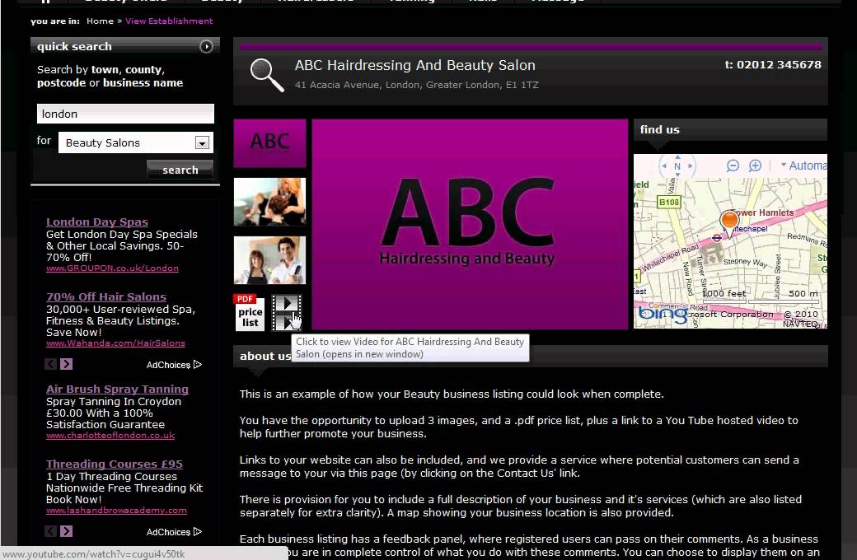Show next ads in second ad block
This screenshot has height=560, width=857.
66,531
